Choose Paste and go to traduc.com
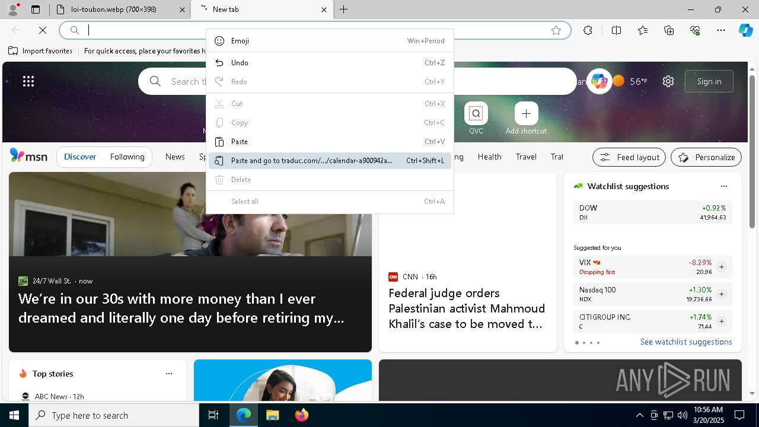 (x=330, y=161)
